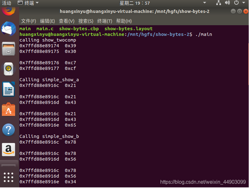Viewport: 249px width, 188px height.
Task: Click the address 0x7ffd88e89174
Action: point(39,46)
